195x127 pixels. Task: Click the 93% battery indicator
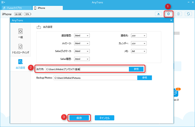click(x=27, y=14)
